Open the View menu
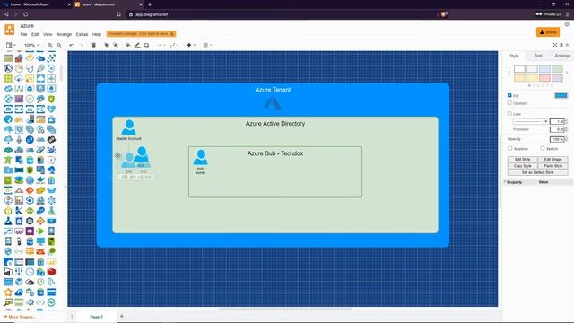The width and height of the screenshot is (574, 323). tap(48, 34)
